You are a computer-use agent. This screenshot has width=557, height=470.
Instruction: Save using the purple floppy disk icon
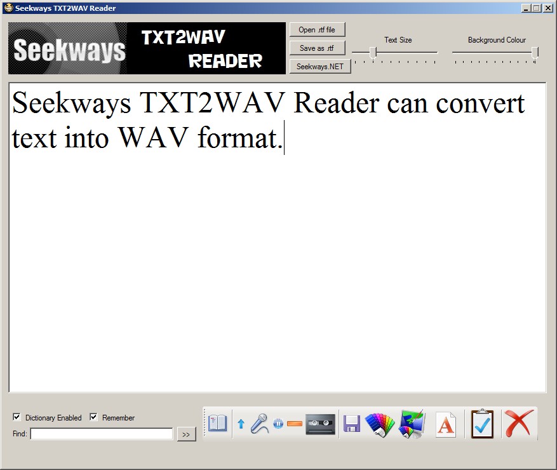pos(352,424)
